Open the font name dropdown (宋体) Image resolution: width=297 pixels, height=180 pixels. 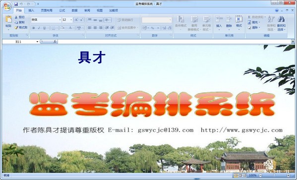60,20
